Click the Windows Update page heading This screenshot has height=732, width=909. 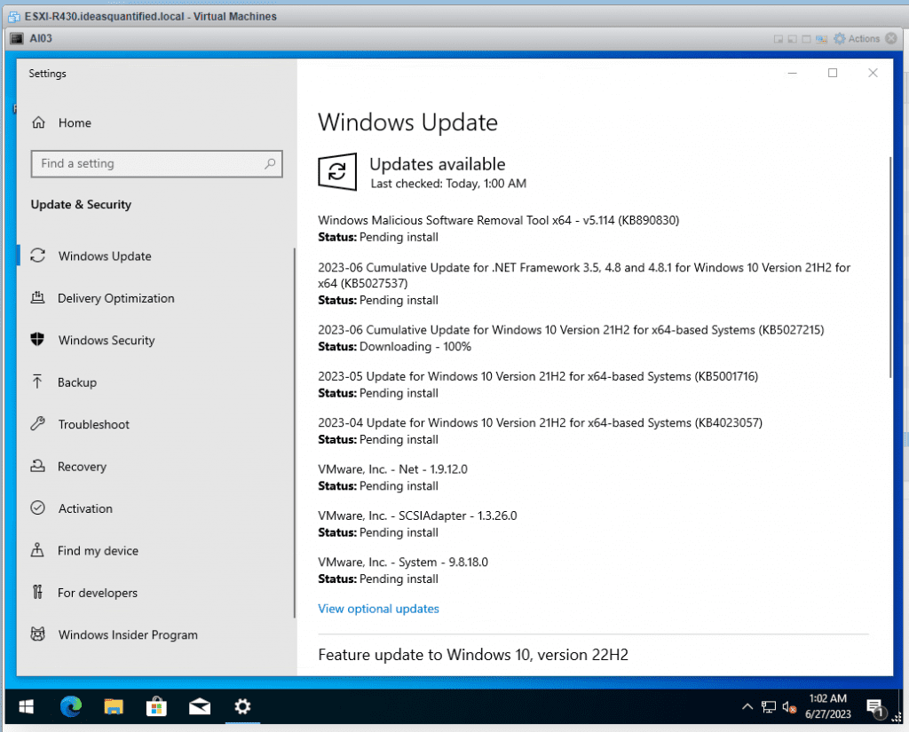click(x=407, y=122)
